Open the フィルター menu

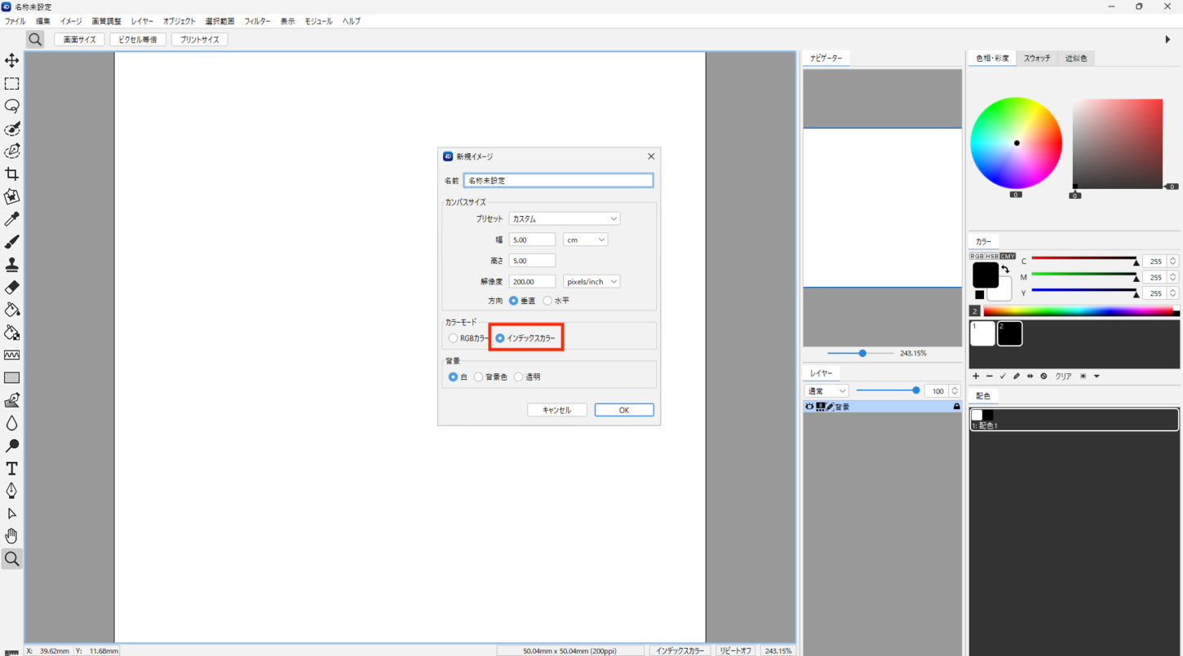[257, 21]
